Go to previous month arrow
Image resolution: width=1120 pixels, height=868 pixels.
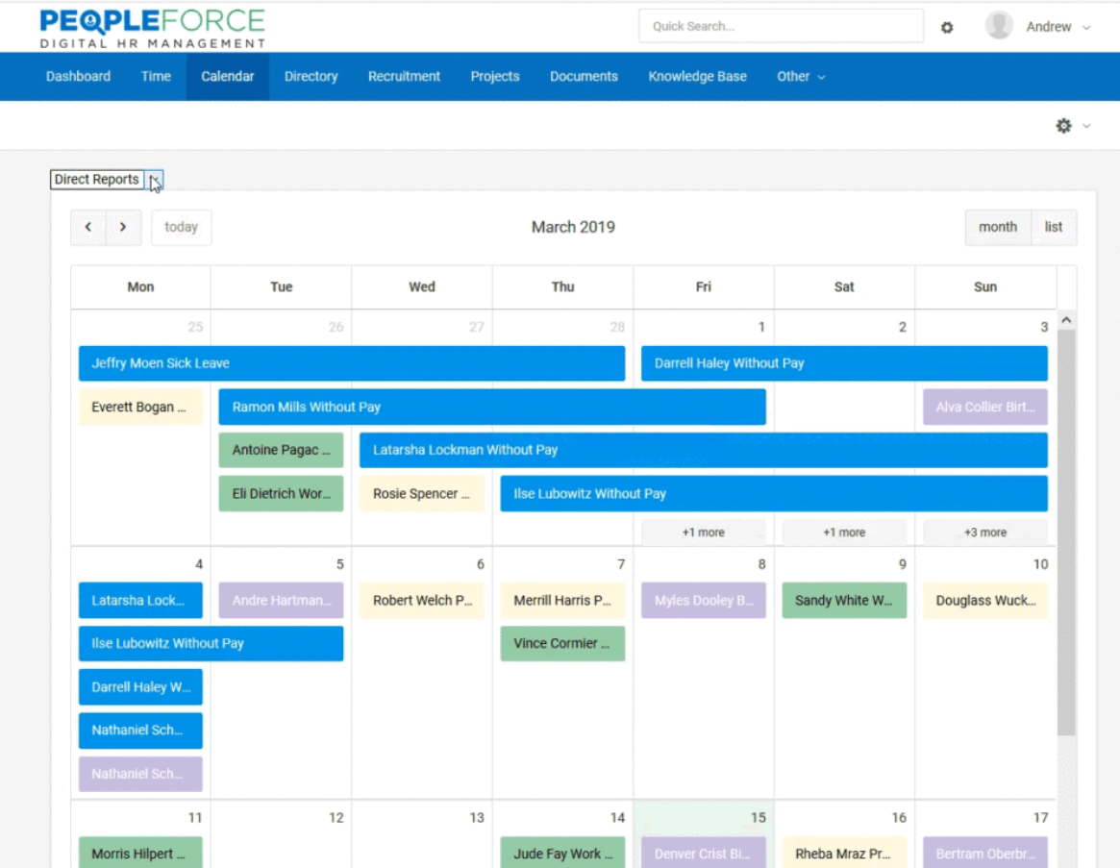[x=88, y=227]
